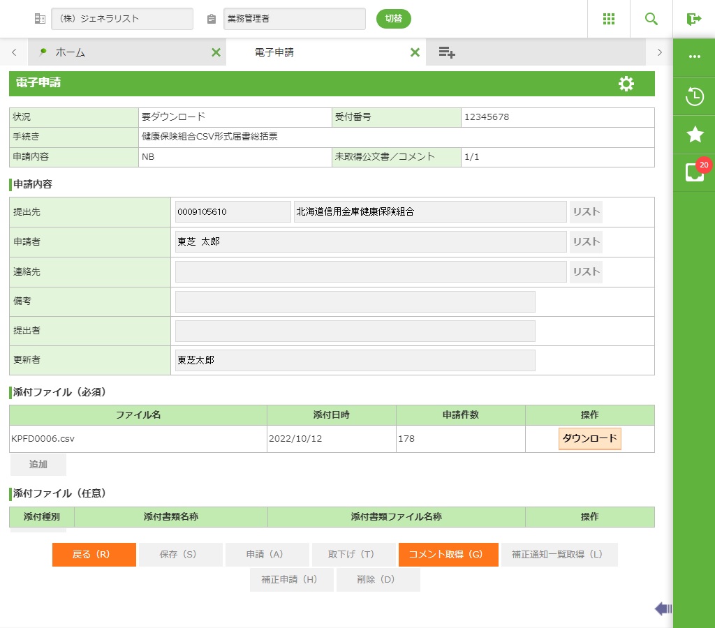Click the search magnifier icon
This screenshot has height=628, width=715.
(651, 19)
